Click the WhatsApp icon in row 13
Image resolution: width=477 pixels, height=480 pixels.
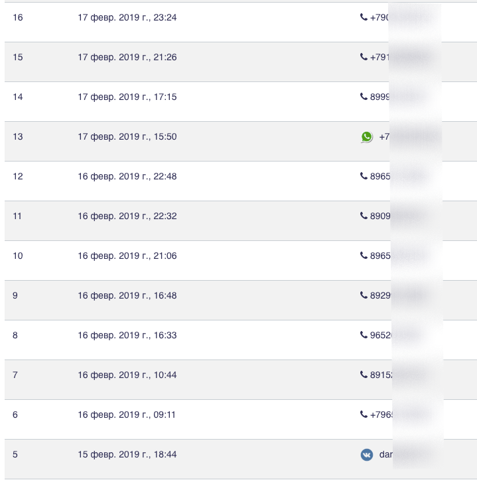(367, 137)
